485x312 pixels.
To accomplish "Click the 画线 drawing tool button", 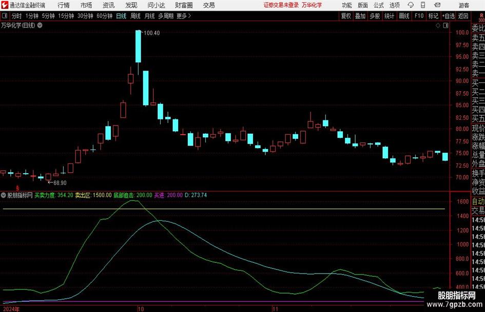I will 404,16.
